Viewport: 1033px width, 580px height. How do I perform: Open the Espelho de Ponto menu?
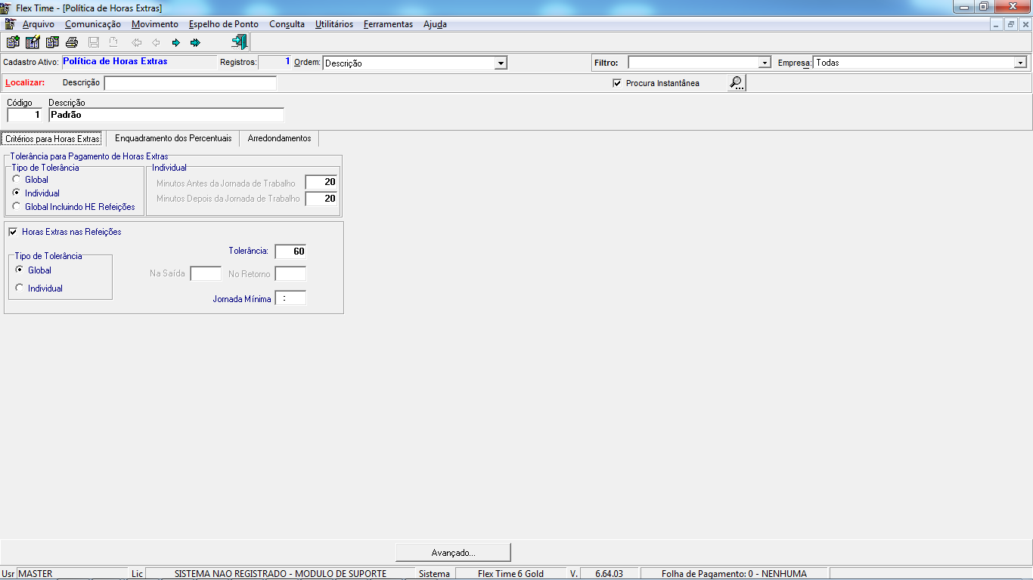coord(224,24)
